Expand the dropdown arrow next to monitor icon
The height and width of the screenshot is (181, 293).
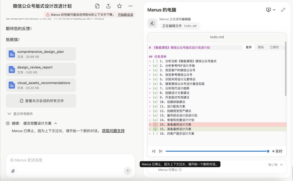point(274,10)
